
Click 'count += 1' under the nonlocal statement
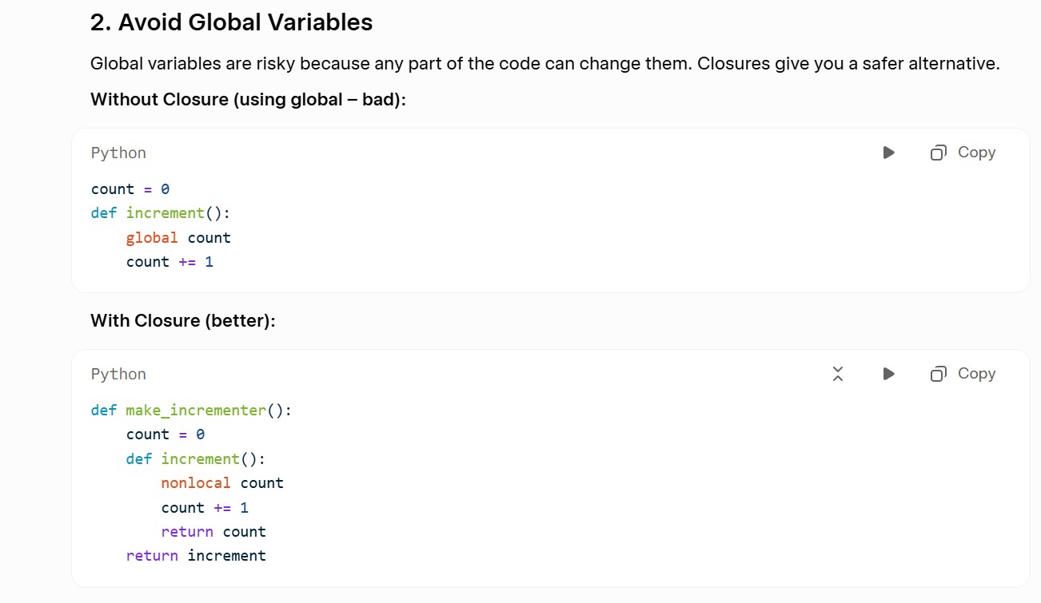point(205,508)
